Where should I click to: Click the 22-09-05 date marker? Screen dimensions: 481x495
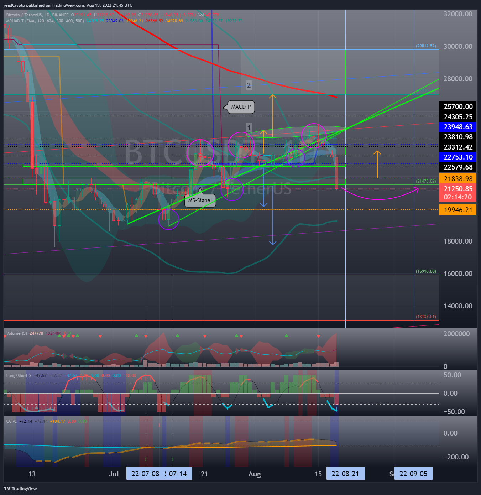(413, 474)
